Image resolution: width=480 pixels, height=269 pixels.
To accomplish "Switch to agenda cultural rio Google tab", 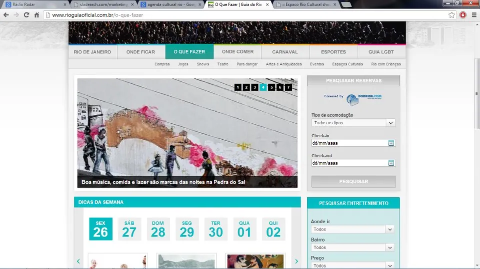I will (171, 4).
